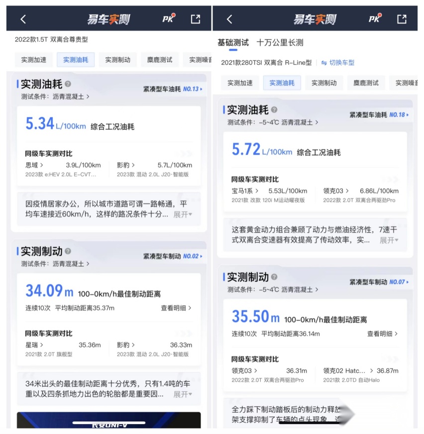Tap help icon beside 实测制动 in left screen
This screenshot has height=434, width=424.
(x=68, y=251)
